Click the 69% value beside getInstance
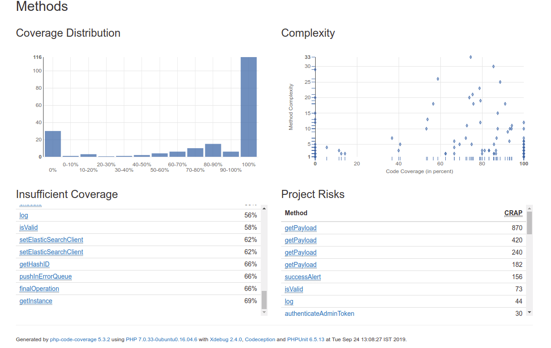Image resolution: width=551 pixels, height=348 pixels. [251, 301]
